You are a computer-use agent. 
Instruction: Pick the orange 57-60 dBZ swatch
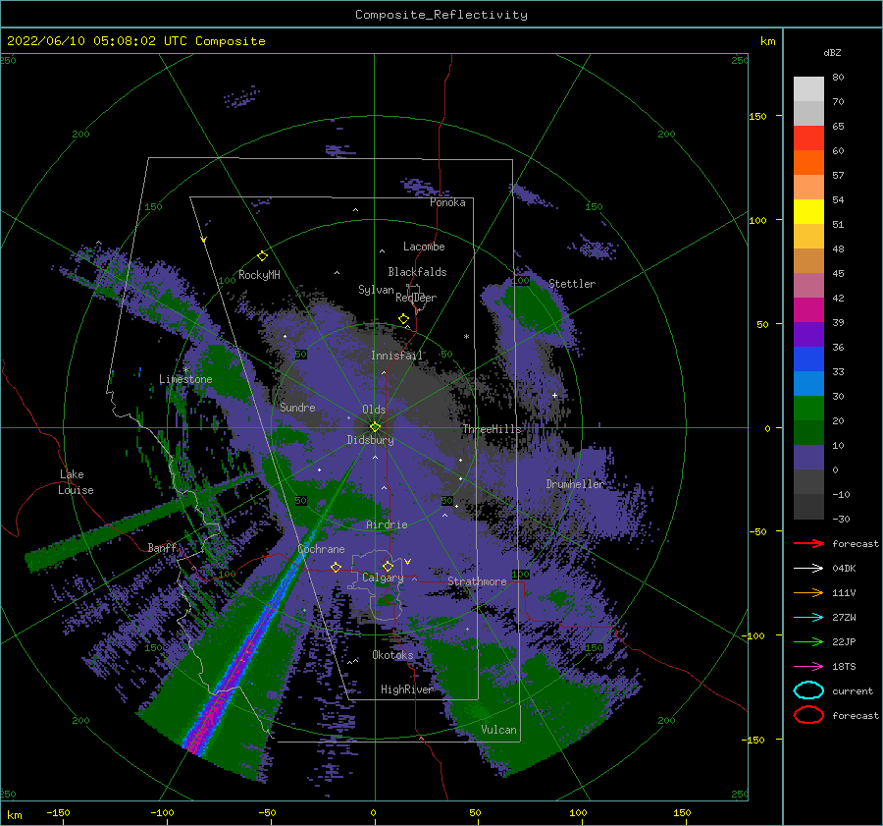coord(808,163)
